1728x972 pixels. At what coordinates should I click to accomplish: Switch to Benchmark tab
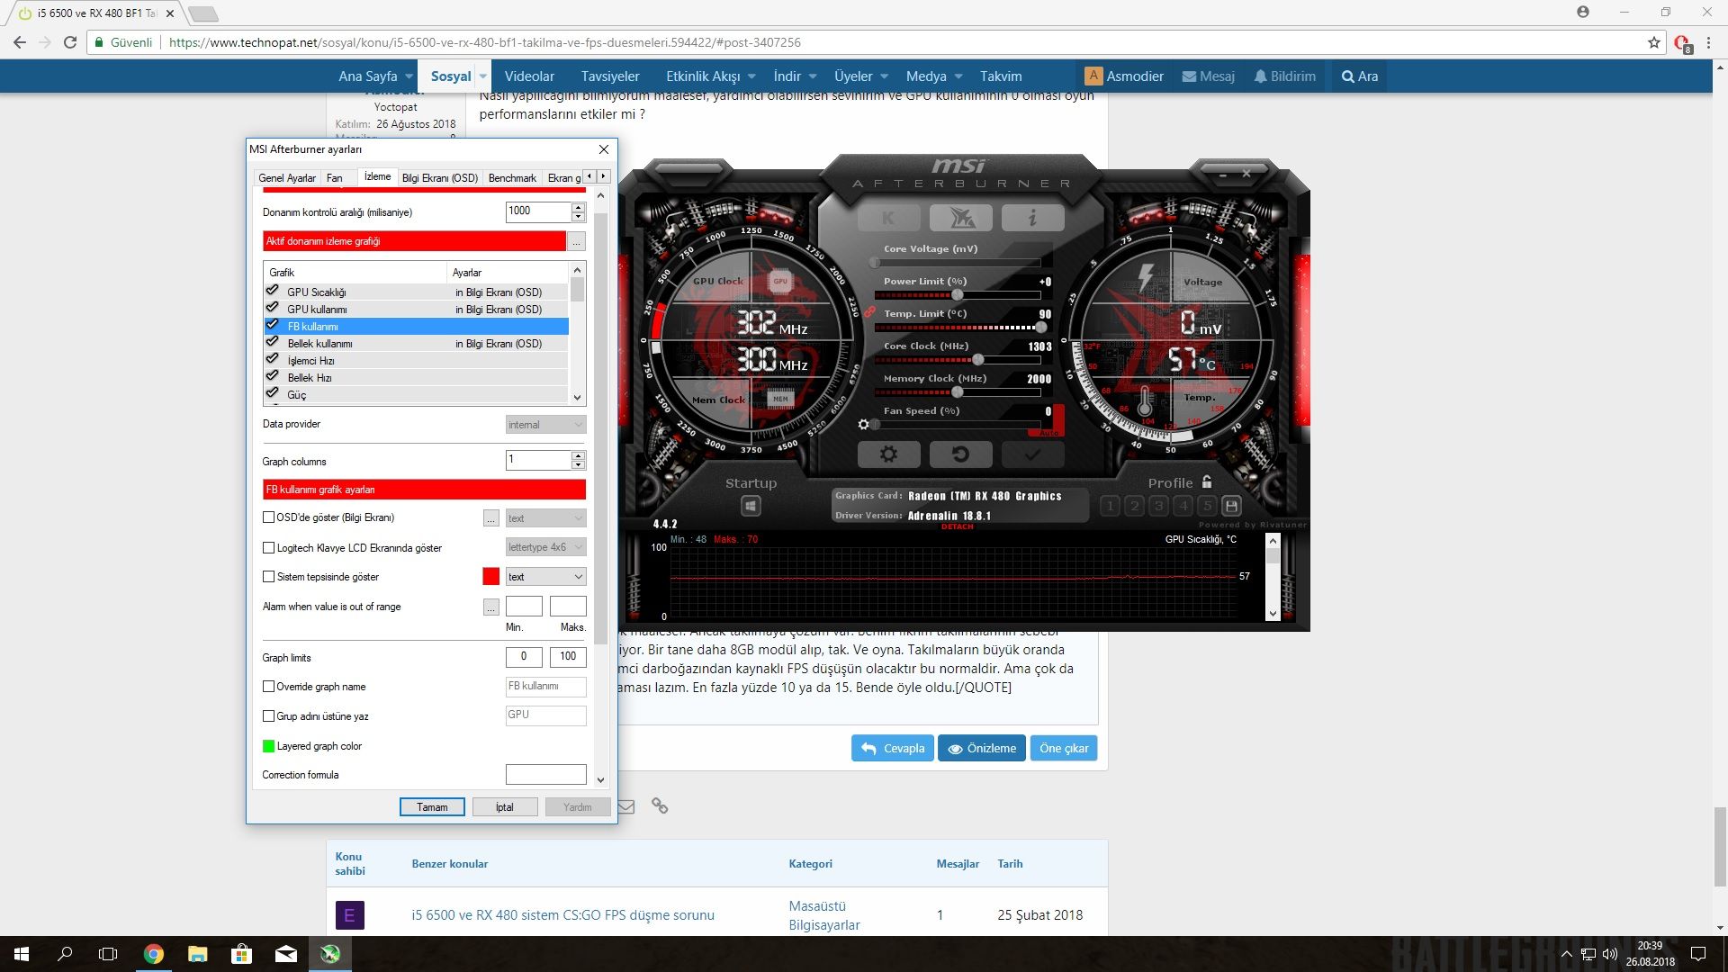point(512,178)
